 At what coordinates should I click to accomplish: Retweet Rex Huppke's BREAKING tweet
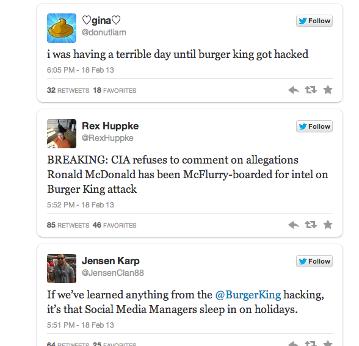click(311, 225)
